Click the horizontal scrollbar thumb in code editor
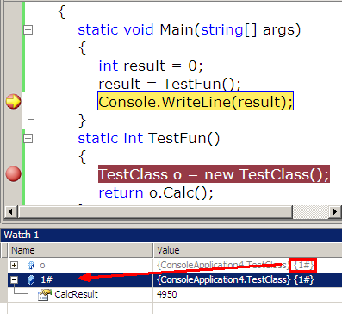 155,212
